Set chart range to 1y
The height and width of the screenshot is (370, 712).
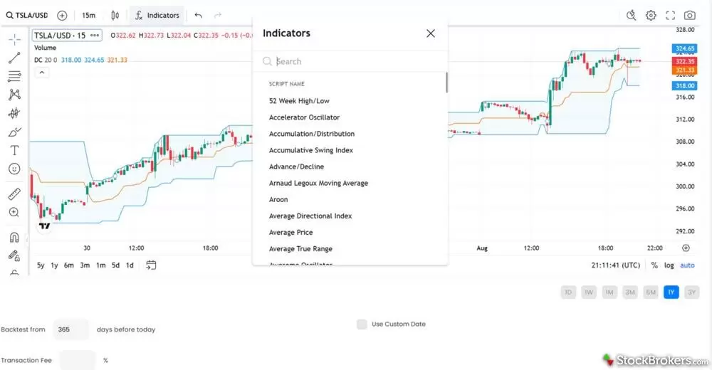click(55, 265)
